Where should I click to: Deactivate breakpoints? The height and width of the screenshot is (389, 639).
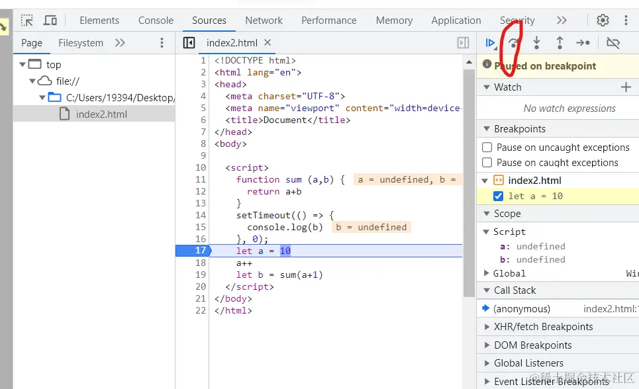[x=613, y=43]
